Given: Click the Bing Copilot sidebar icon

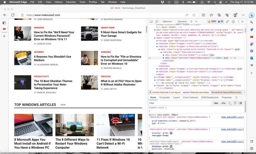Looking at the screenshot, I should (252, 15).
